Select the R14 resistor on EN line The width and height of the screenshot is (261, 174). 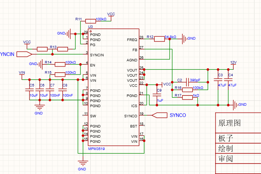point(60,64)
